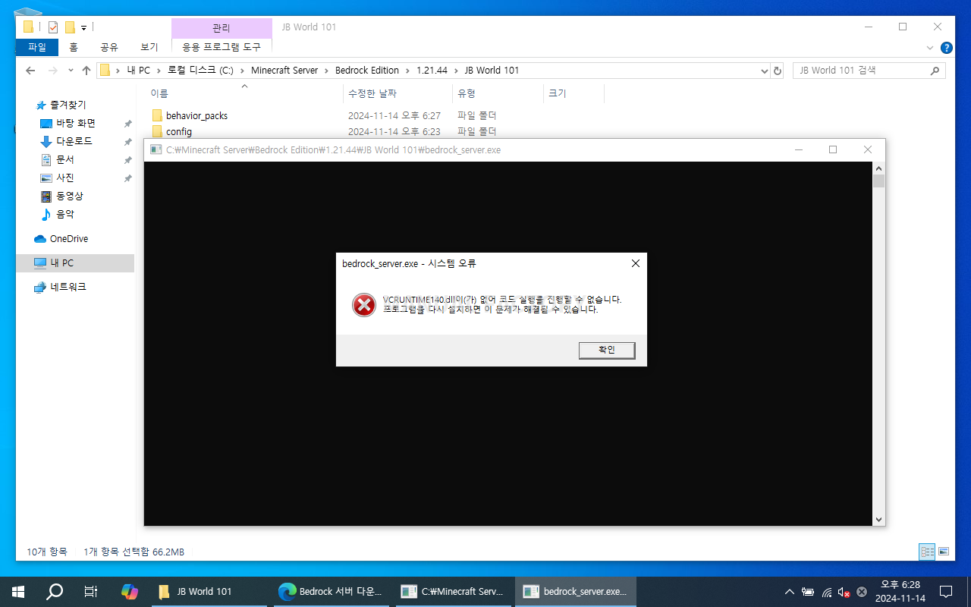Switch to the 공유 ribbon tab
Screen dimensions: 971x607
point(109,47)
